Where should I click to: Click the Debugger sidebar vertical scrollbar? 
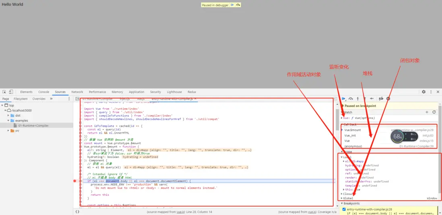[x=440, y=149]
